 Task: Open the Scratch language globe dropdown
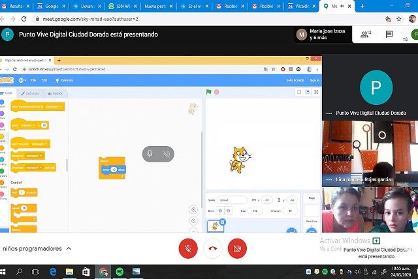(22, 80)
